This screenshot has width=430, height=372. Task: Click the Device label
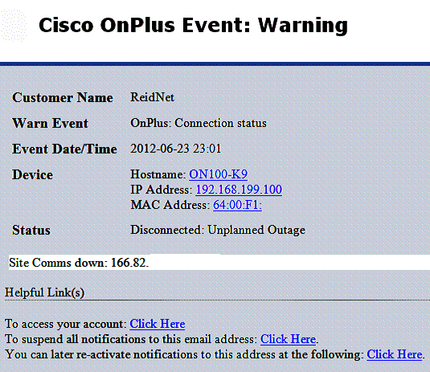[32, 175]
